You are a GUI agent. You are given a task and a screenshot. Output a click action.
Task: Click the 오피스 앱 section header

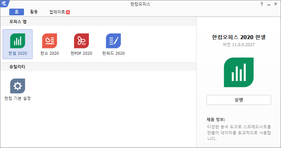[18, 22]
